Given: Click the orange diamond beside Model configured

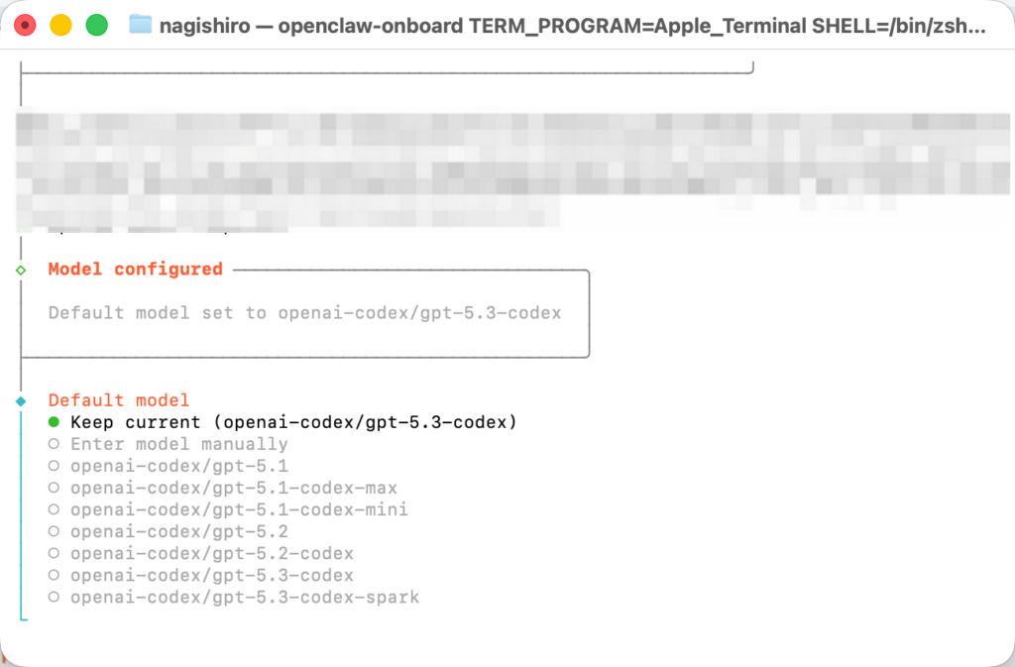Looking at the screenshot, I should click(21, 269).
